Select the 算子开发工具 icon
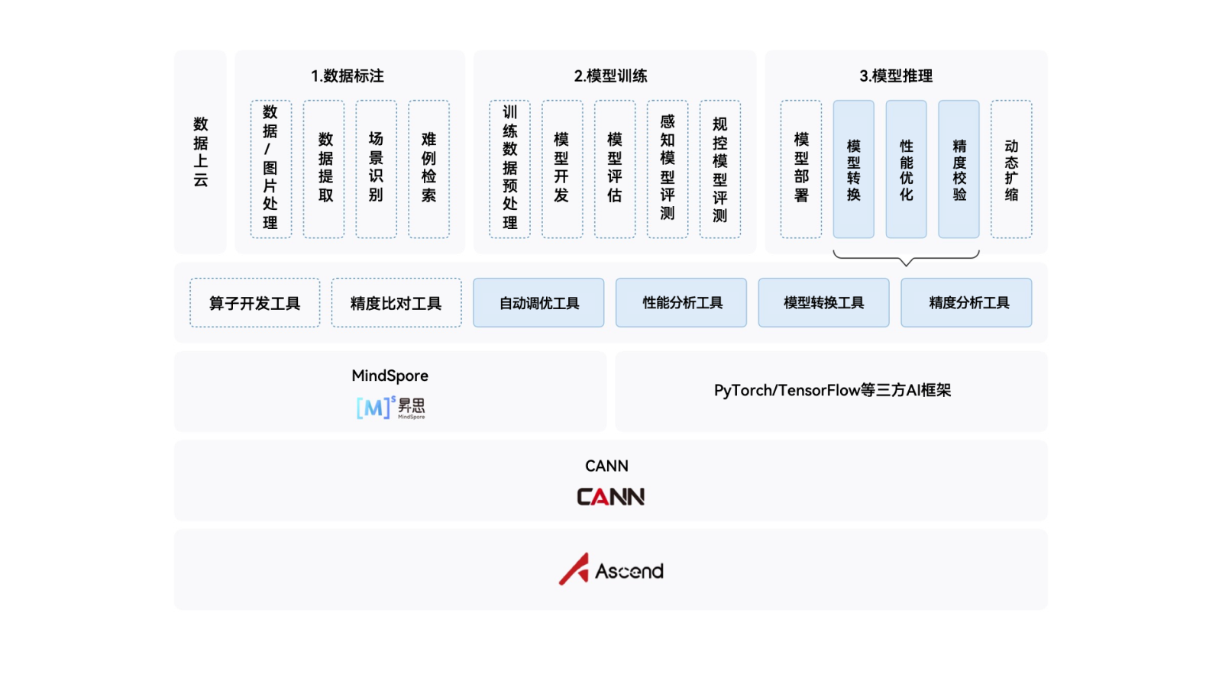 coord(254,302)
